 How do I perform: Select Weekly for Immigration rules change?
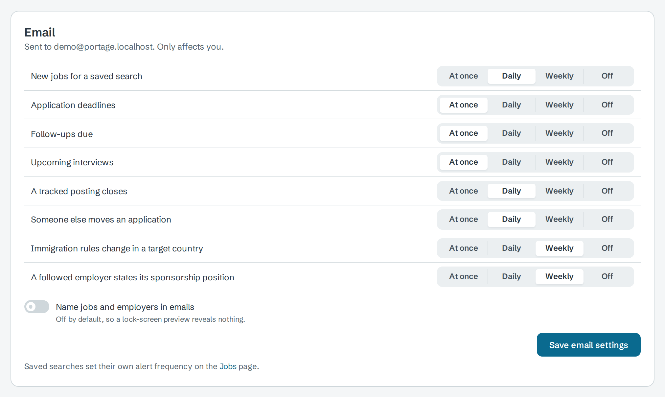(x=559, y=248)
